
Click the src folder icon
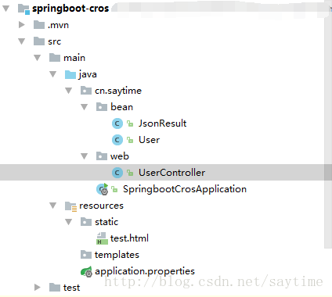pyautogui.click(x=39, y=41)
